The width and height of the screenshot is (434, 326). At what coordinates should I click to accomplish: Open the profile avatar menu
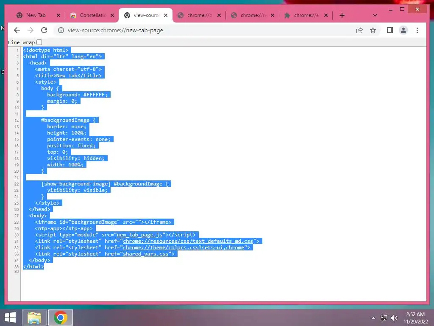pos(403,30)
